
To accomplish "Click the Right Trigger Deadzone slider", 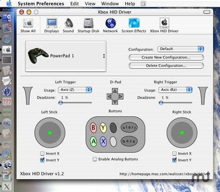I will click(175, 102).
